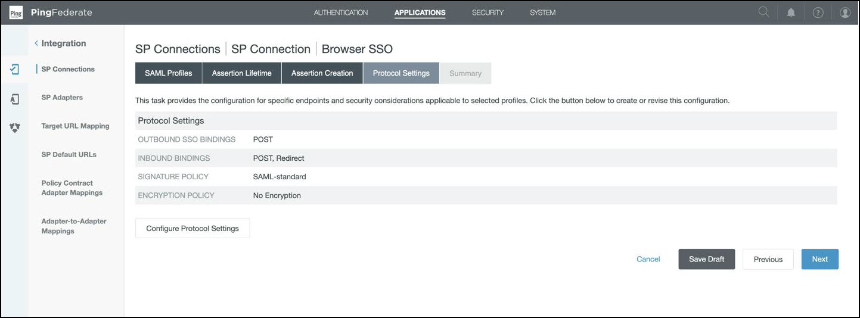Screen dimensions: 860x318
Task: Open the user account profile icon
Action: tap(845, 13)
